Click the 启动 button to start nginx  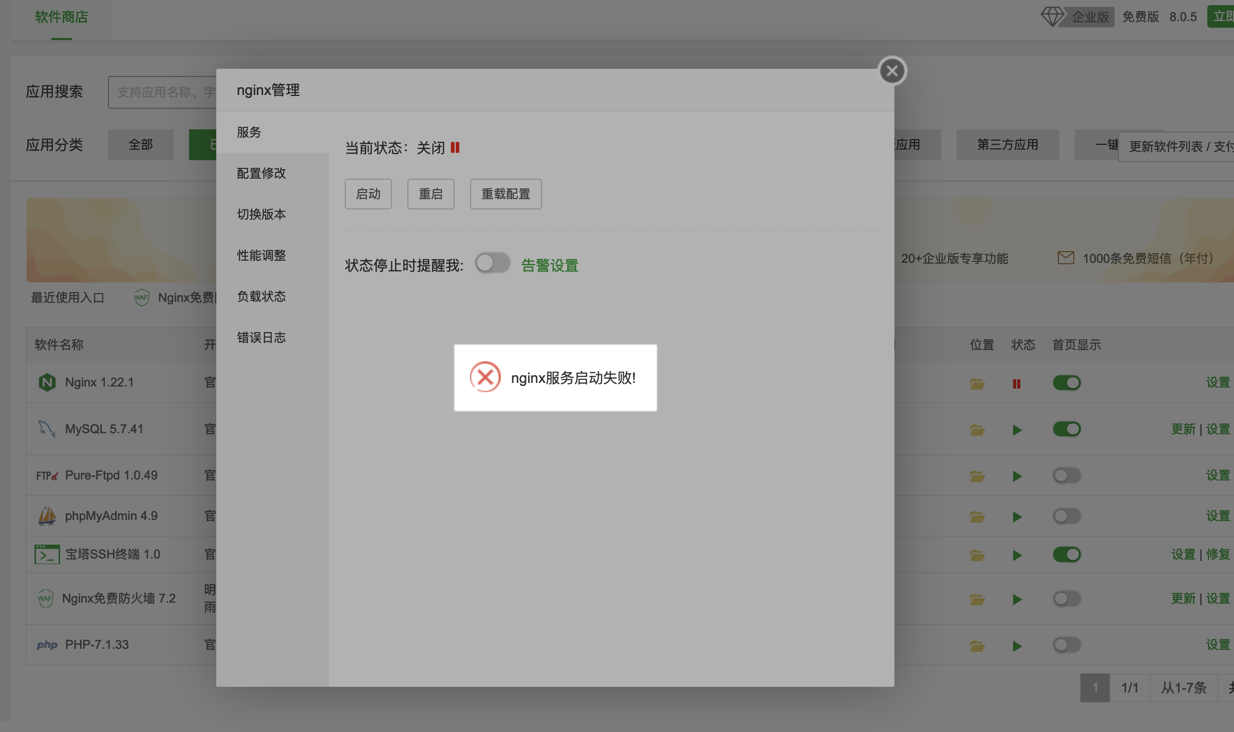368,194
